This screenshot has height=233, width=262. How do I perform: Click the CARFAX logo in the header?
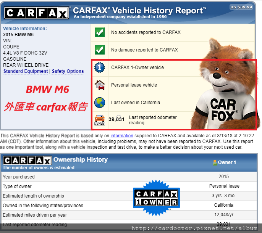36,13
